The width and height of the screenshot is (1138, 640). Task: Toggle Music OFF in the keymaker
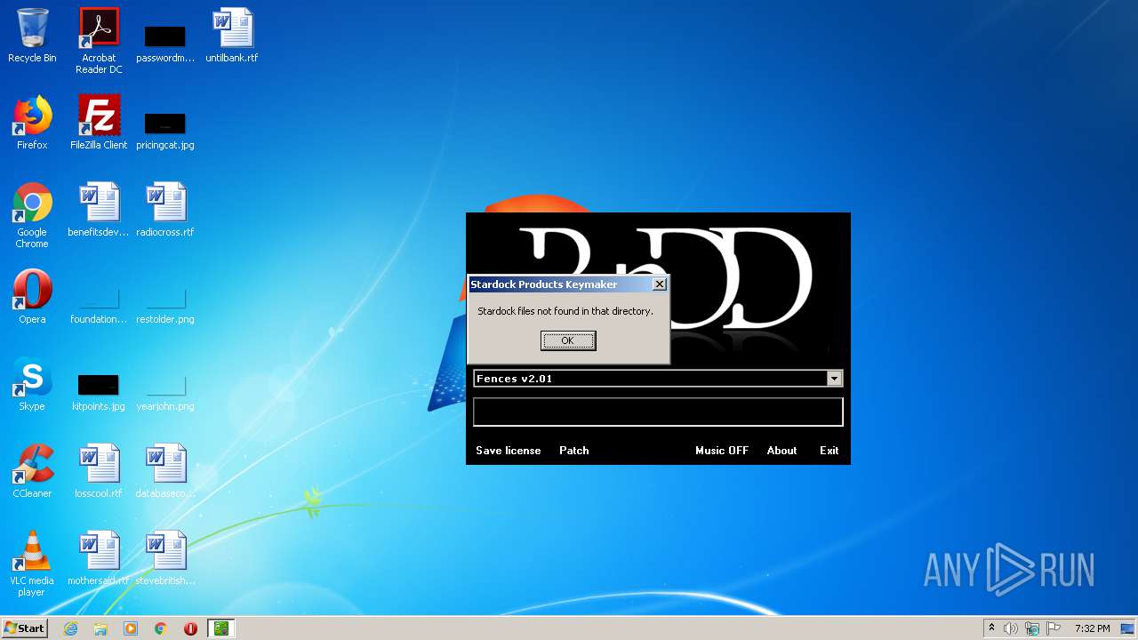[722, 451]
